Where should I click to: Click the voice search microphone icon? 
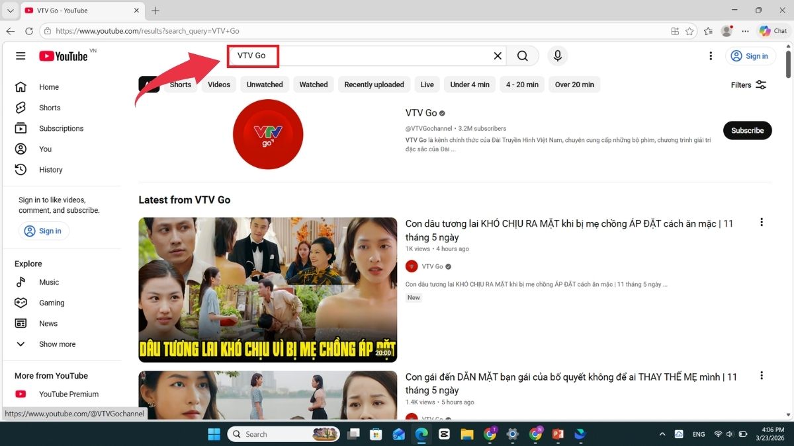coord(557,56)
